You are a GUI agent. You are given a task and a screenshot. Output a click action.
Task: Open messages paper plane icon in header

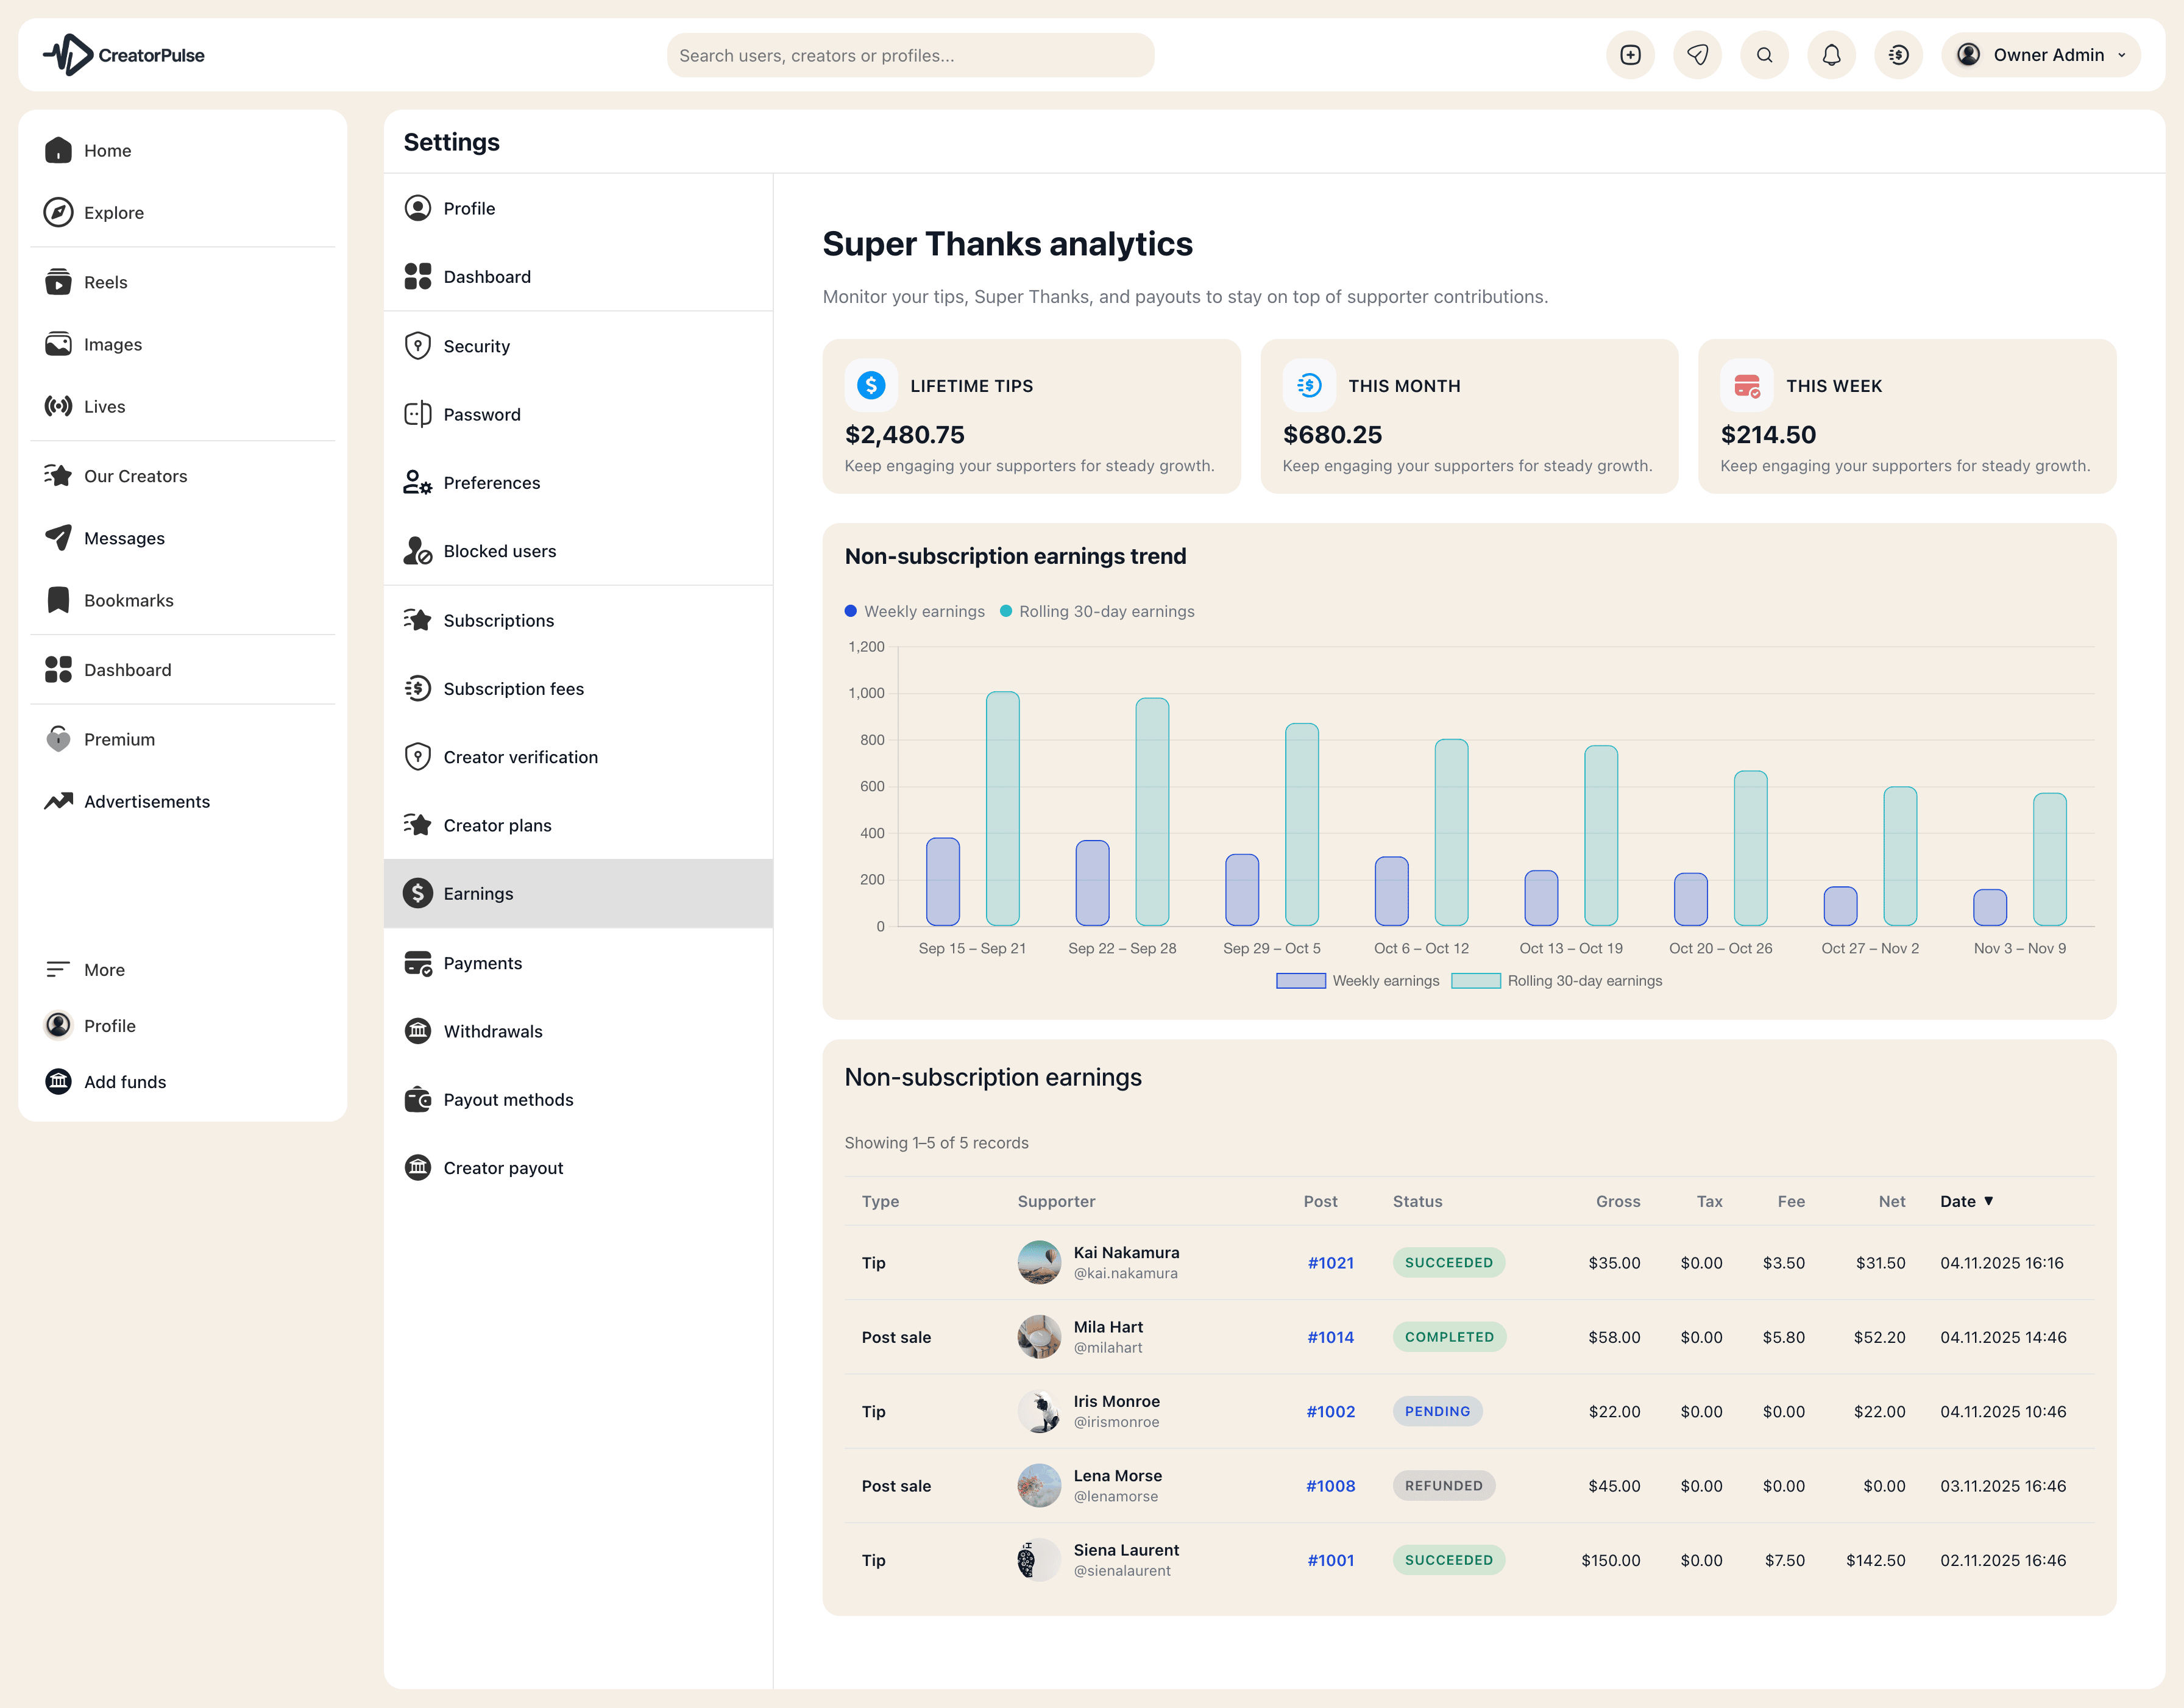1697,55
